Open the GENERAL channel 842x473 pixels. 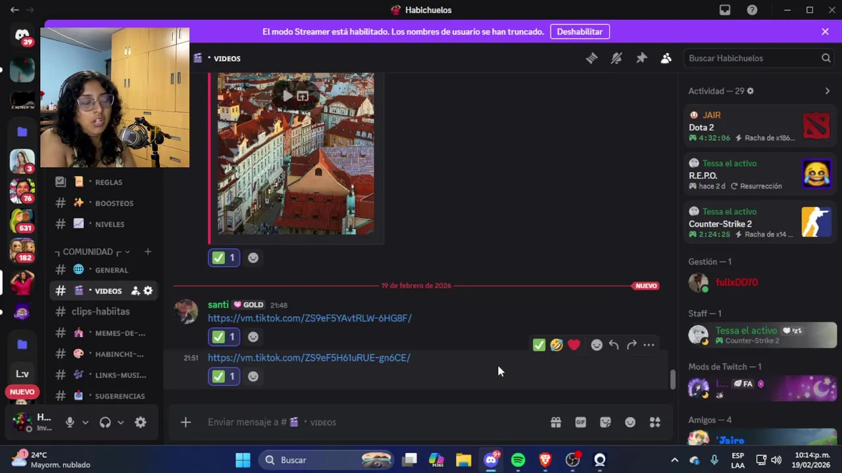(105, 270)
